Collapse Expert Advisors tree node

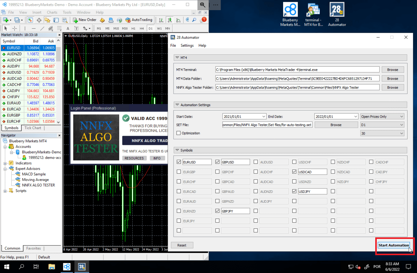click(5, 169)
